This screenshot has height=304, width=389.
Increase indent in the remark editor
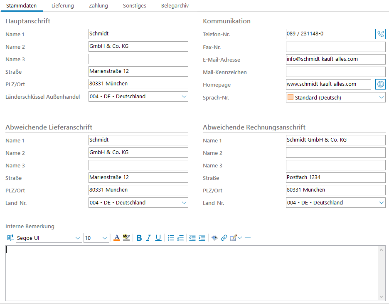click(x=202, y=238)
